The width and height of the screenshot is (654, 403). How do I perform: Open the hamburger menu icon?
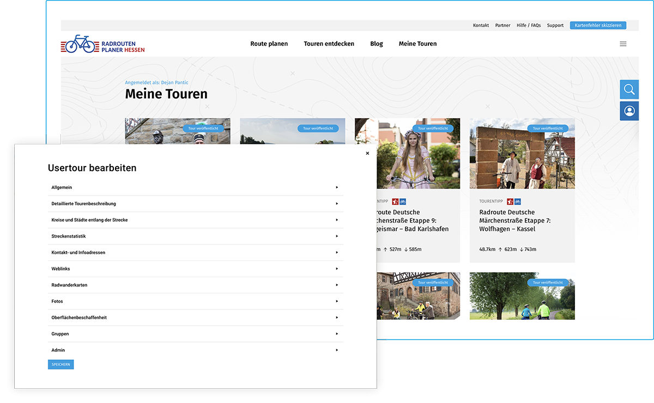623,44
